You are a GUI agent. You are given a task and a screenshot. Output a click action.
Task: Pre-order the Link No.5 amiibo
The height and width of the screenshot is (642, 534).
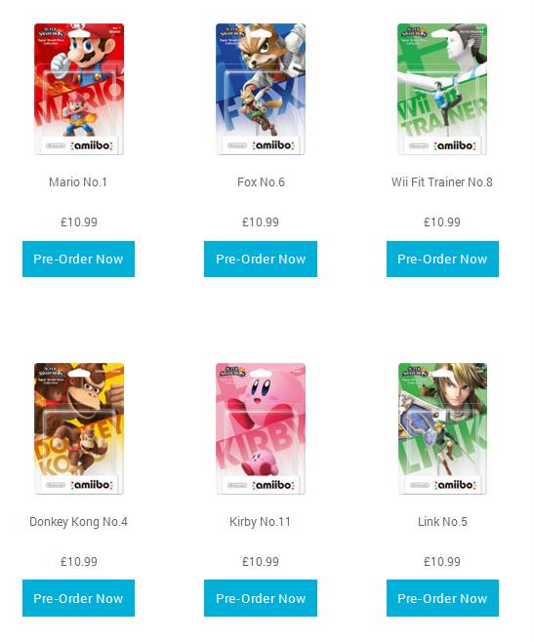(x=442, y=598)
